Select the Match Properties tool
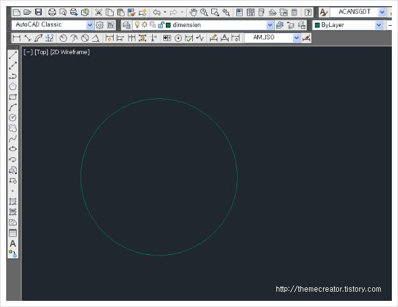Image resolution: width=398 pixels, height=307 pixels. pos(131,12)
